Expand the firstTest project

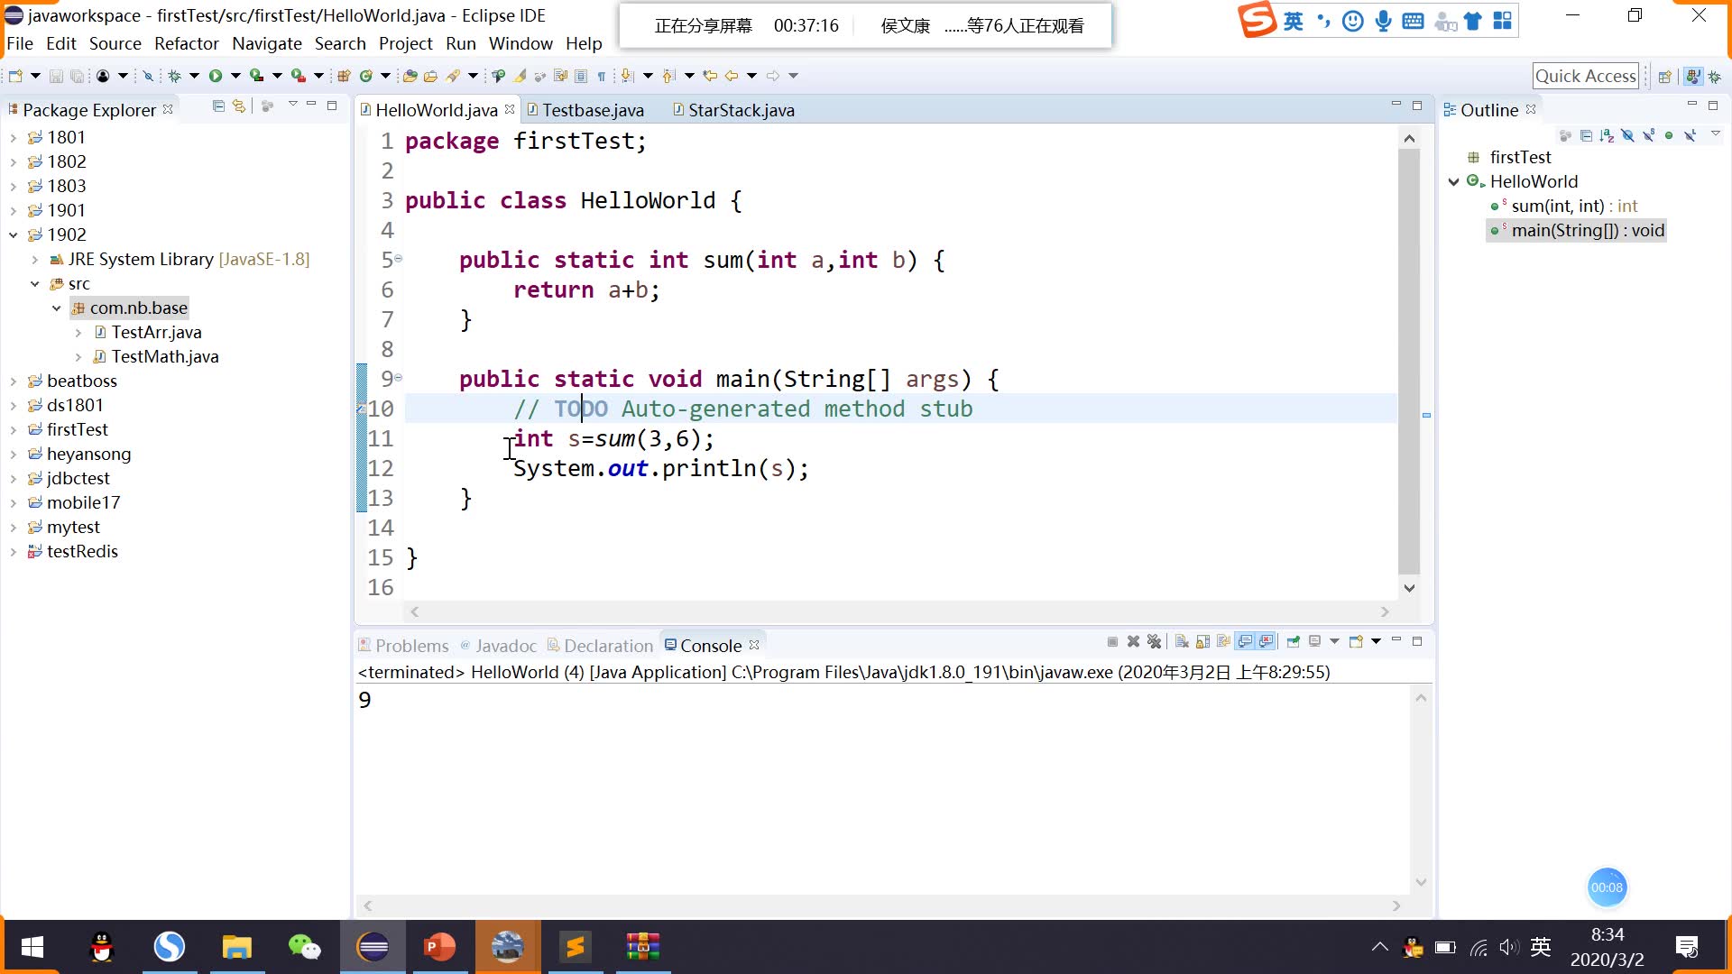coord(14,430)
